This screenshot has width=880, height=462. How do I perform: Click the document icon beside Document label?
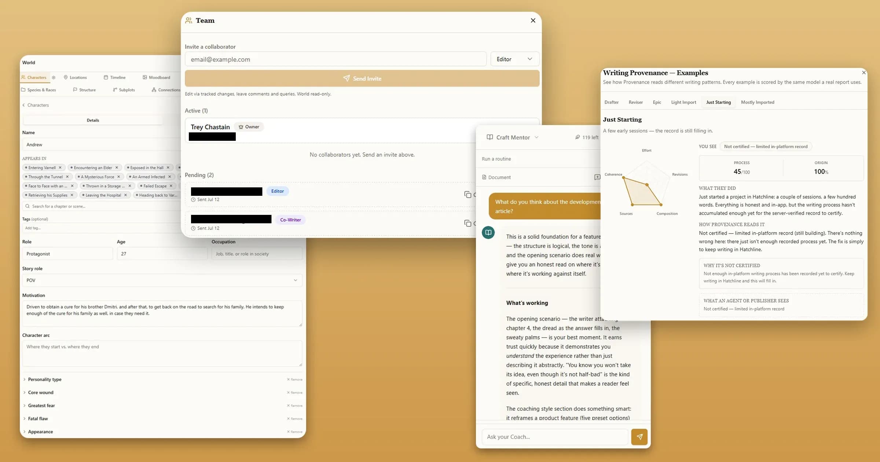(x=484, y=177)
